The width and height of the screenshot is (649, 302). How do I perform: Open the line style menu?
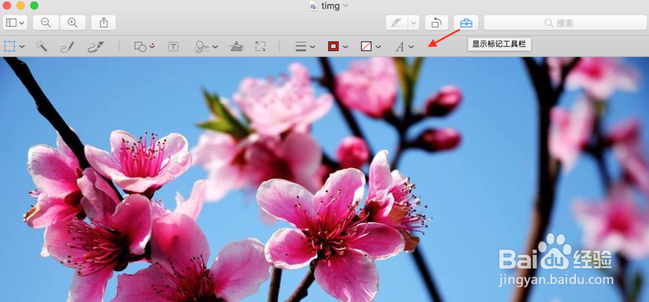(x=300, y=47)
